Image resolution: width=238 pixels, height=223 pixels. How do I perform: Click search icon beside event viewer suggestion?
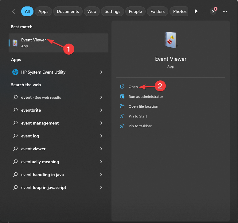pyautogui.click(x=15, y=149)
